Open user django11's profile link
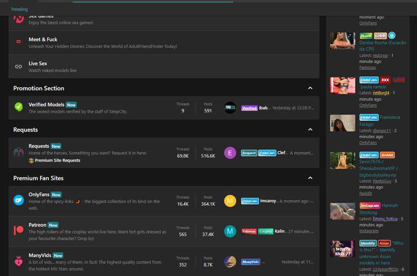Image resolution: width=417 pixels, height=276 pixels. pos(382,131)
